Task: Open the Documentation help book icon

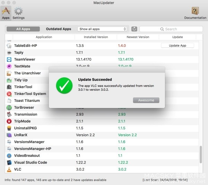Action: pyautogui.click(x=195, y=13)
